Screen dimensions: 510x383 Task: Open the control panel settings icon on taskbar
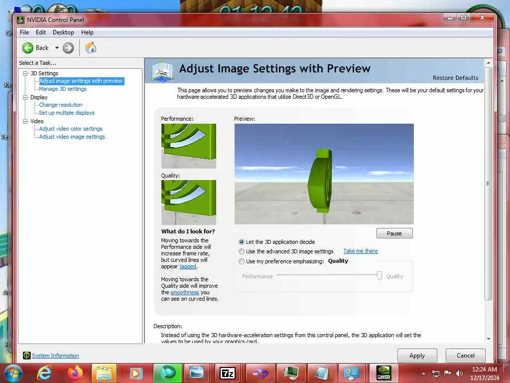coord(352,373)
